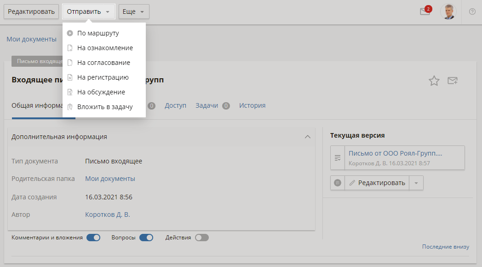Open the user profile avatar
482x267 pixels.
pos(448,12)
